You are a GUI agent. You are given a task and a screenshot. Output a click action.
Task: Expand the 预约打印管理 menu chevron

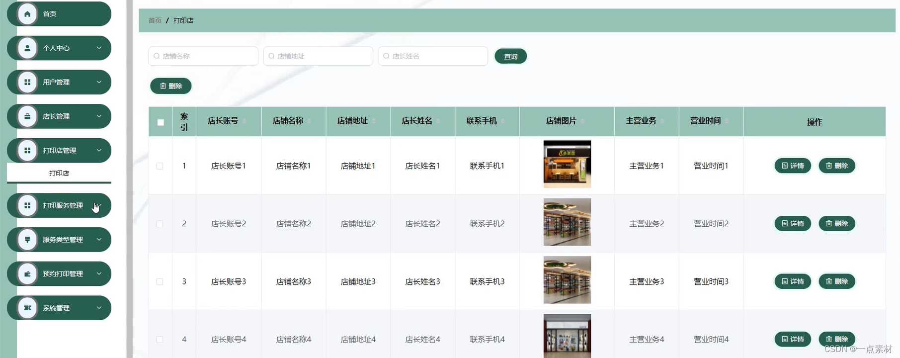tap(99, 274)
